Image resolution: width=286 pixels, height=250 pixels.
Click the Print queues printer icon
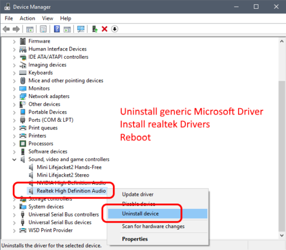pos(23,128)
